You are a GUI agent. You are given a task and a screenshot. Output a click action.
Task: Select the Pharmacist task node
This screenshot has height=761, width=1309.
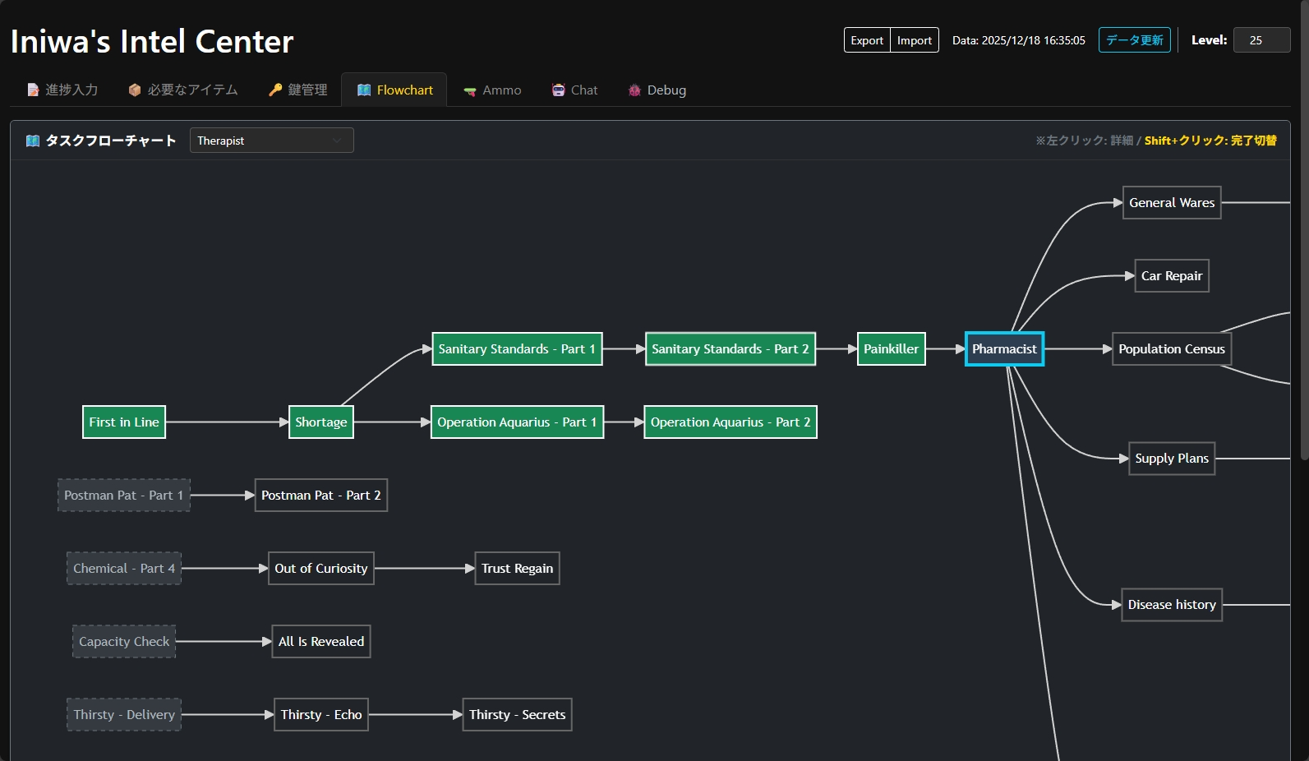pos(1004,349)
